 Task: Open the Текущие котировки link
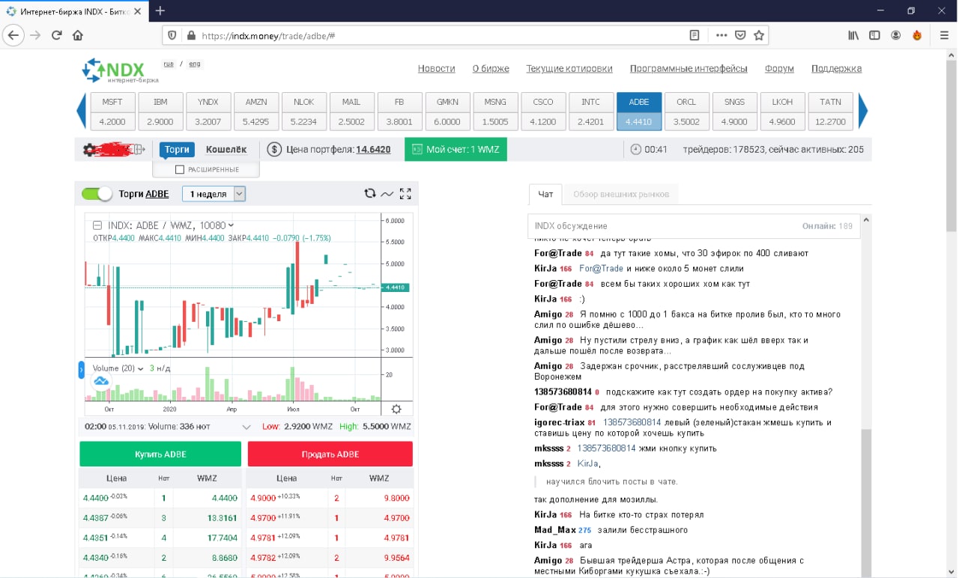click(569, 68)
